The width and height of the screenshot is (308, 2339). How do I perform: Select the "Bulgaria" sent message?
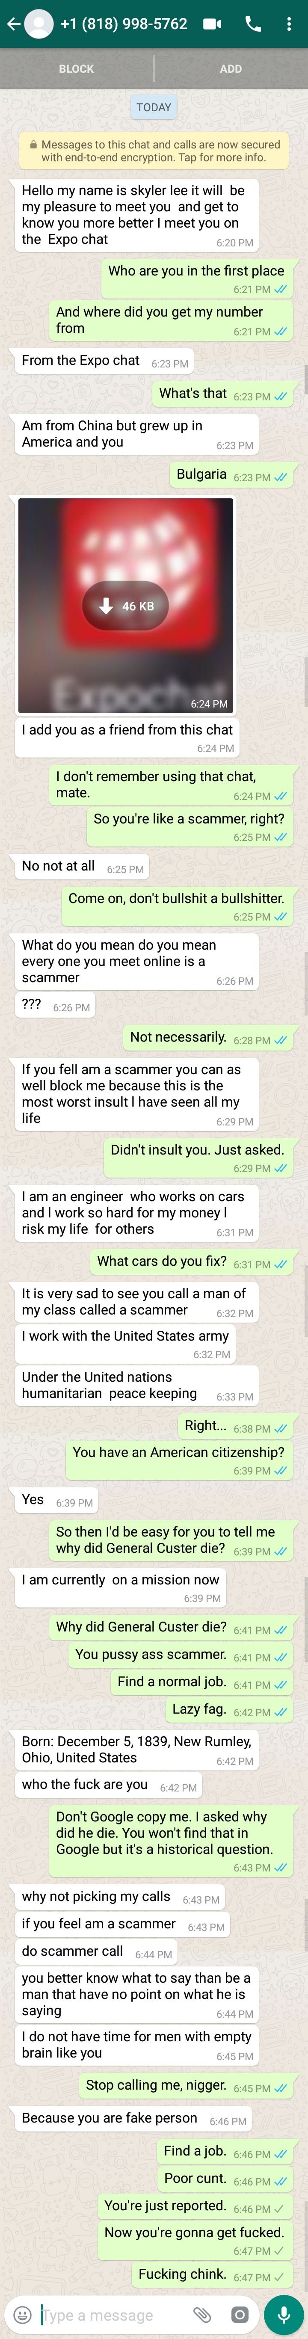(x=231, y=475)
